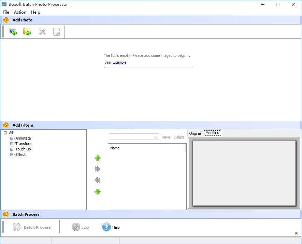This screenshot has width=302, height=244.
Task: Select the Touch-up tree item
Action: point(23,149)
